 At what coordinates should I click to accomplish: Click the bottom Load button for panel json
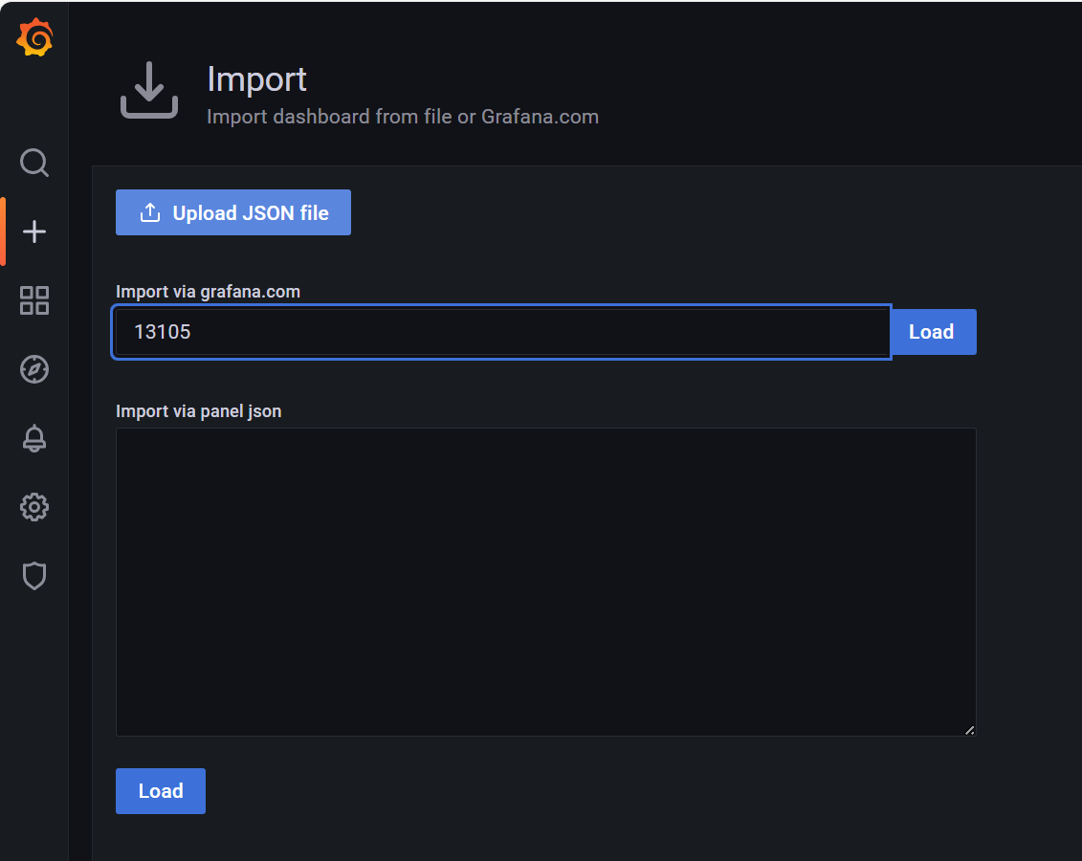[x=161, y=790]
